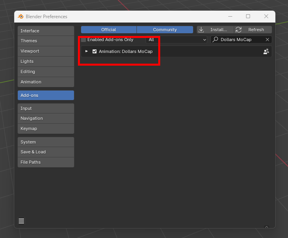Click the small arrow at the bottom-right corner
Image resolution: width=288 pixels, height=238 pixels.
[x=267, y=227]
